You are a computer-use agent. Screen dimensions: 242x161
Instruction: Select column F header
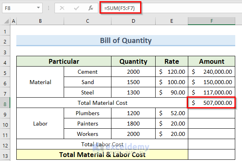(x=212, y=21)
